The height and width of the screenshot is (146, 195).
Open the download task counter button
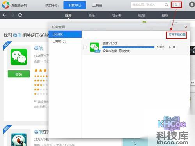[x=176, y=5]
